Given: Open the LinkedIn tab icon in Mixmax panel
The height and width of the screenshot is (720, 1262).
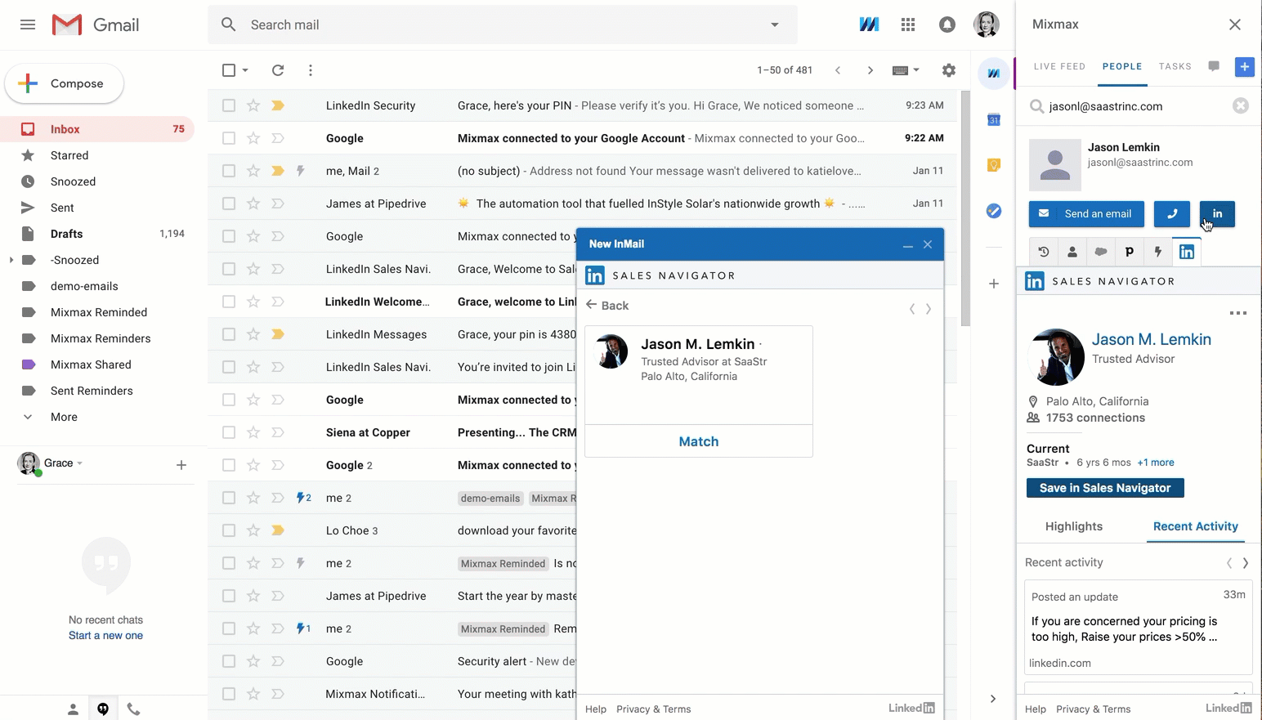Looking at the screenshot, I should [x=1186, y=252].
